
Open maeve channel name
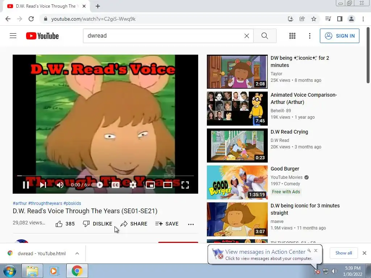pyautogui.click(x=277, y=222)
